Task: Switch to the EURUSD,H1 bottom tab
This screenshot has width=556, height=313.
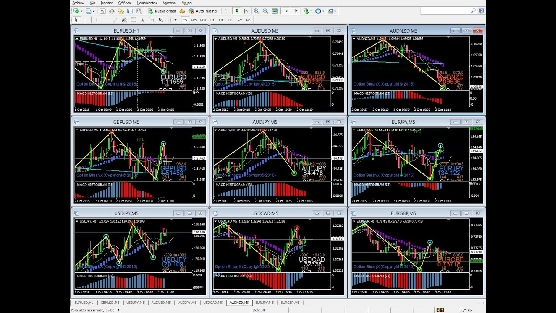Action: click(x=84, y=303)
